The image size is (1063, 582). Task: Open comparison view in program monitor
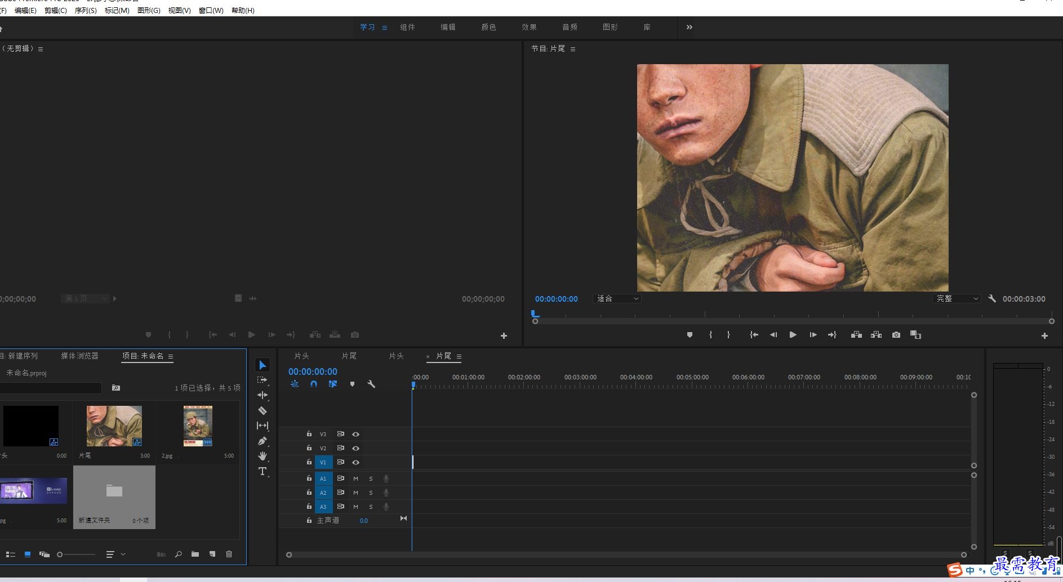click(x=916, y=335)
